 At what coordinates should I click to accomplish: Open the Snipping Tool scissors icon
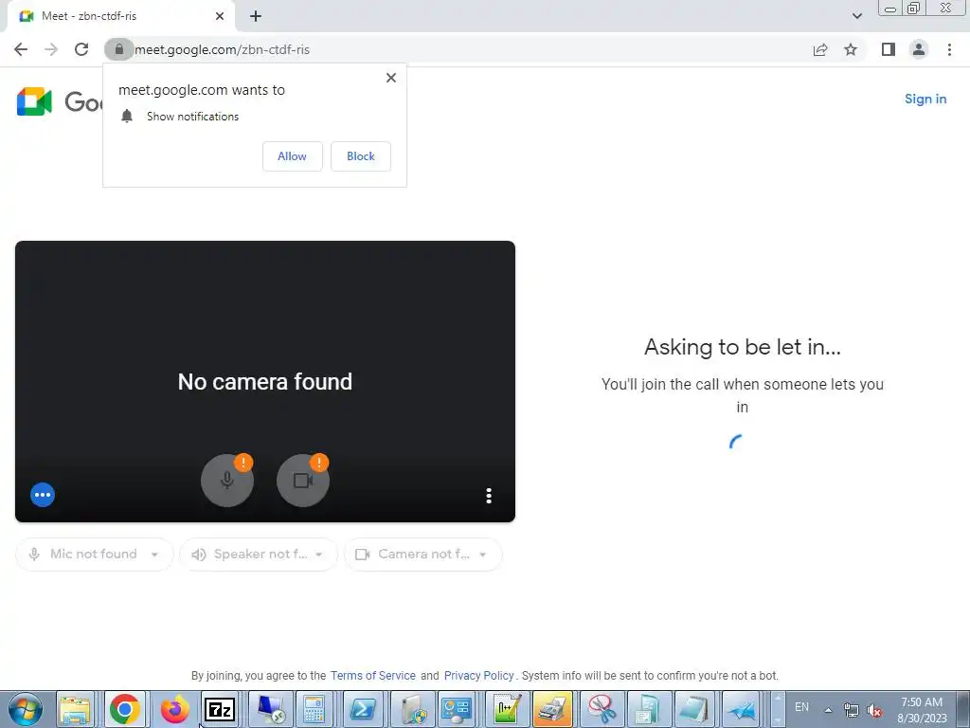pyautogui.click(x=602, y=709)
